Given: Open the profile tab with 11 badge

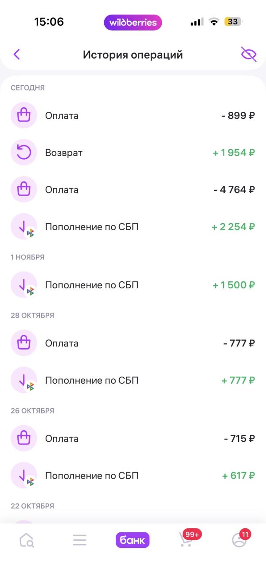Looking at the screenshot, I should click(x=239, y=540).
